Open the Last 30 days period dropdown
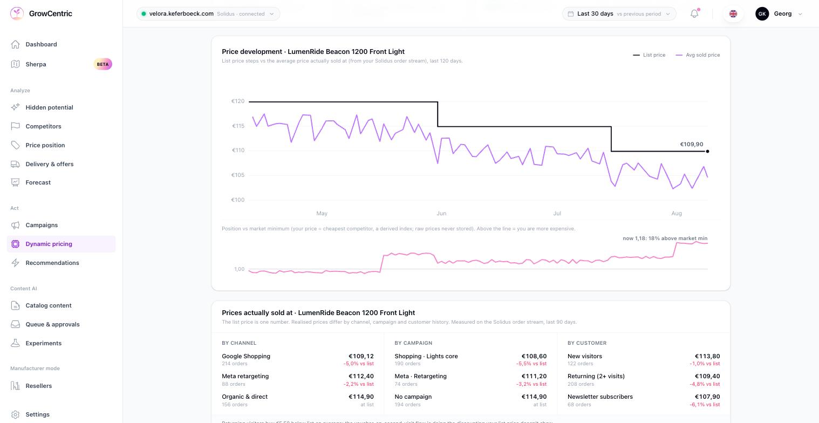Viewport: 819px width, 423px height. pyautogui.click(x=619, y=13)
